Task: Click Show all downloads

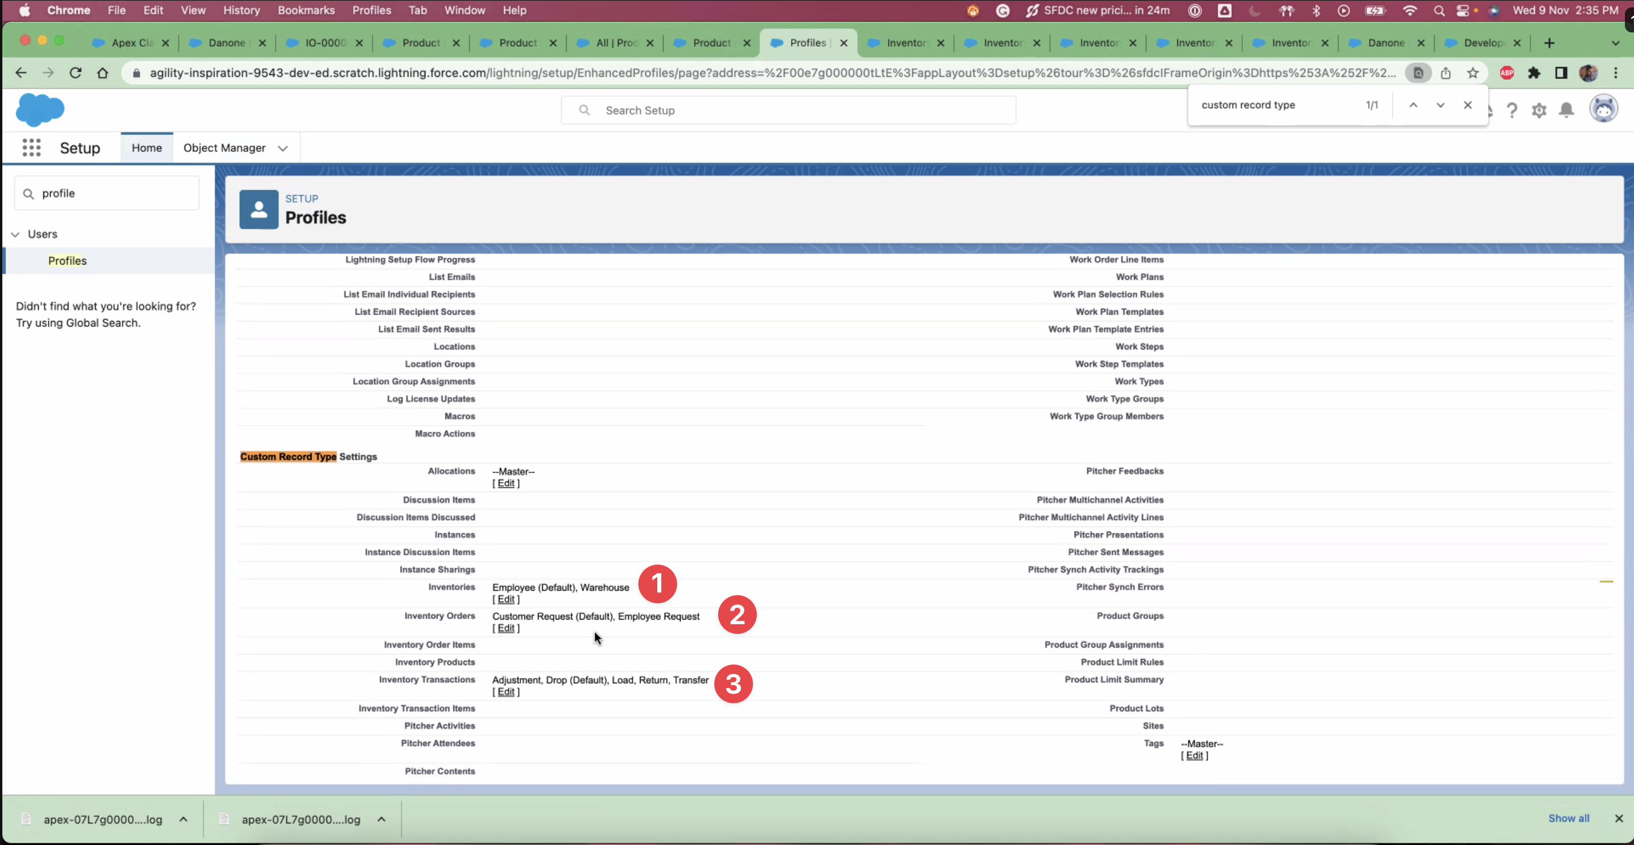Action: pos(1568,818)
